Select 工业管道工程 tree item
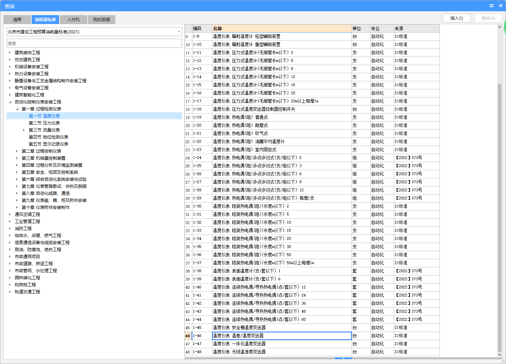The height and width of the screenshot is (364, 506). click(x=27, y=222)
